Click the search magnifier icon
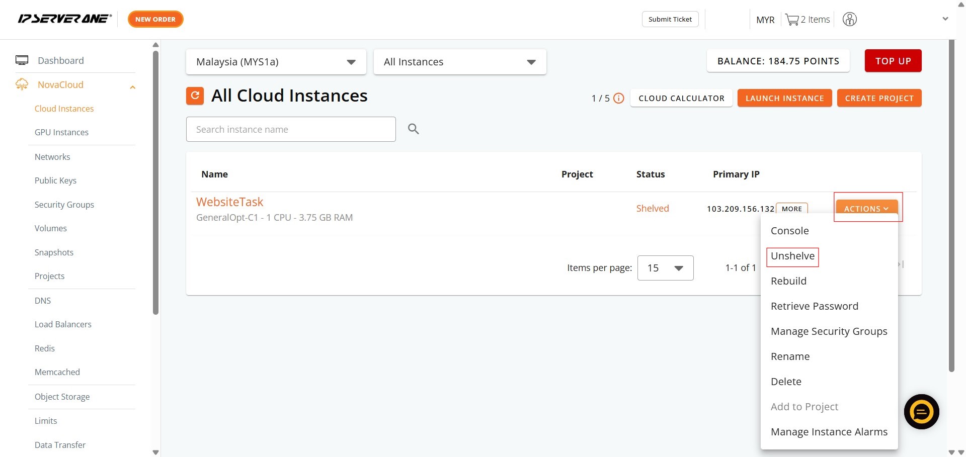The width and height of the screenshot is (966, 457). click(x=414, y=129)
